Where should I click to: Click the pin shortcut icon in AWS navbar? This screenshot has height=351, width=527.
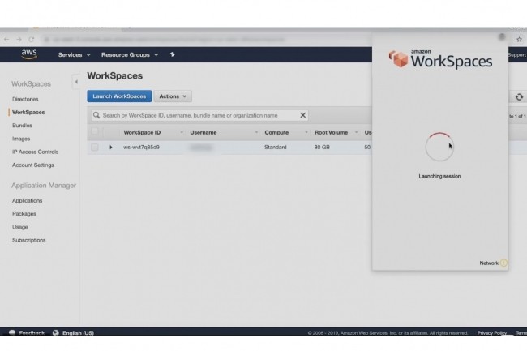[173, 54]
